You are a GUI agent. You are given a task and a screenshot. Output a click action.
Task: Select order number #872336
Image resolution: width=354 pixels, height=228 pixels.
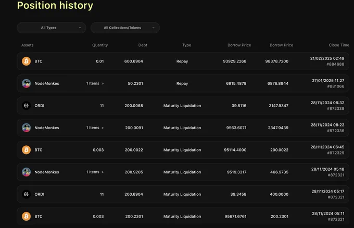[x=336, y=131]
